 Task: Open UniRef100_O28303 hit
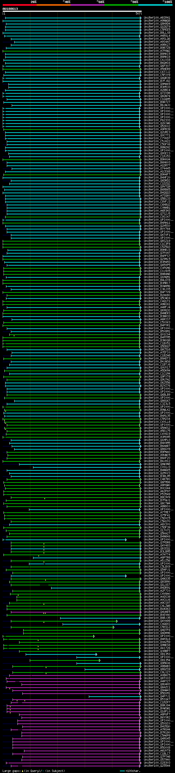[x=157, y=763]
